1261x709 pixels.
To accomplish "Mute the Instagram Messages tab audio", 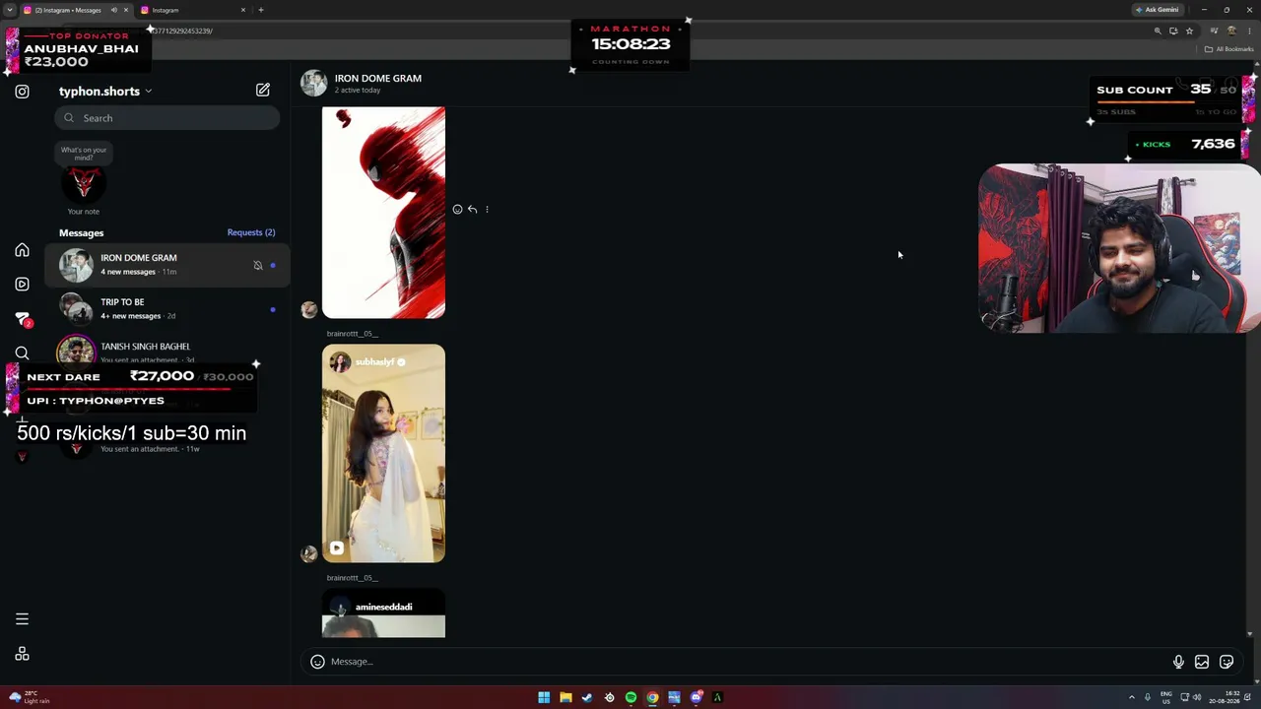I will [113, 10].
